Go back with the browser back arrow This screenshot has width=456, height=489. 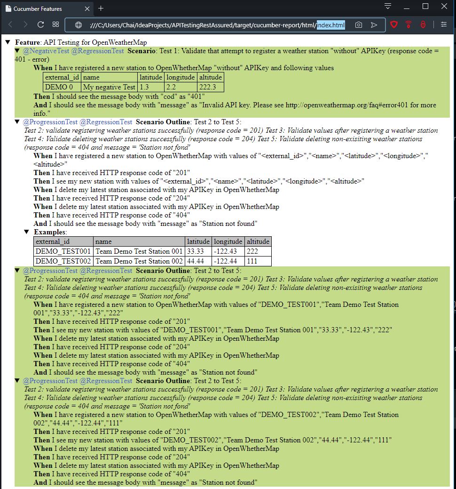11,24
